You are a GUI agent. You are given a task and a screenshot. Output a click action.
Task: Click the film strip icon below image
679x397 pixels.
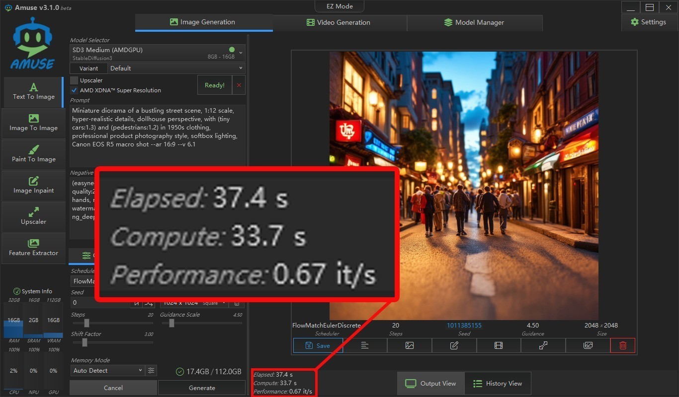pos(499,345)
